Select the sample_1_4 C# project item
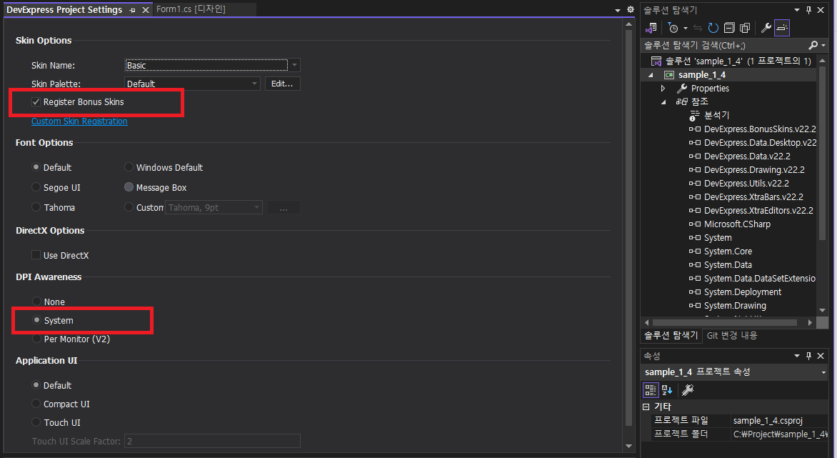 click(701, 75)
